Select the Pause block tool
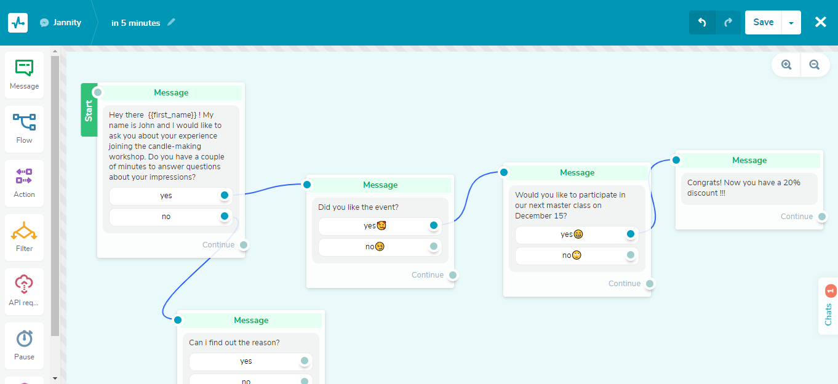838x384 pixels. pos(24,345)
